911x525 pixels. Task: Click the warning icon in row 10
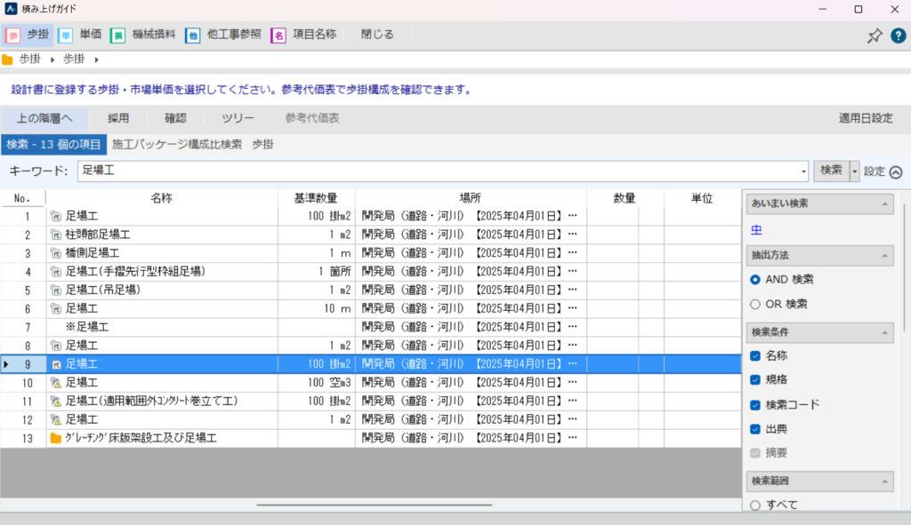pyautogui.click(x=56, y=383)
